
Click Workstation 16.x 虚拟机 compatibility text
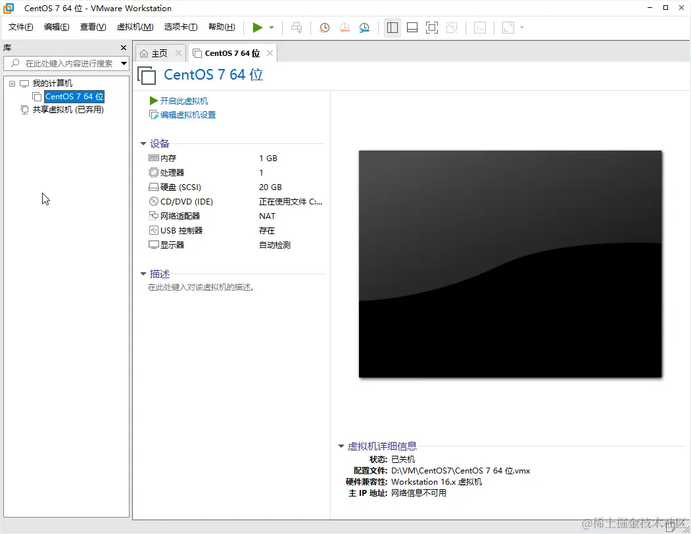pyautogui.click(x=437, y=482)
